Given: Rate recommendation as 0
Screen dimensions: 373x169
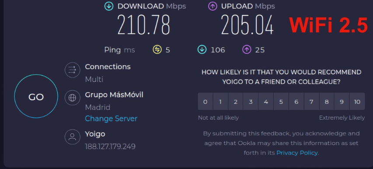Looking at the screenshot, I should pyautogui.click(x=205, y=102).
